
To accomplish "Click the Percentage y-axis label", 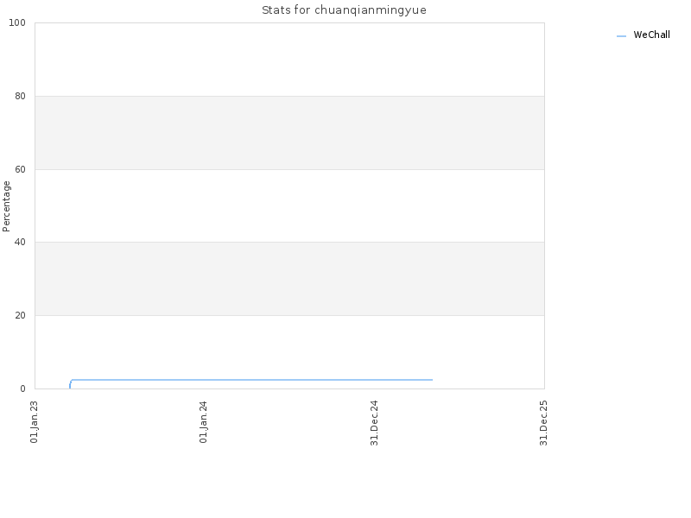I will click(6, 206).
